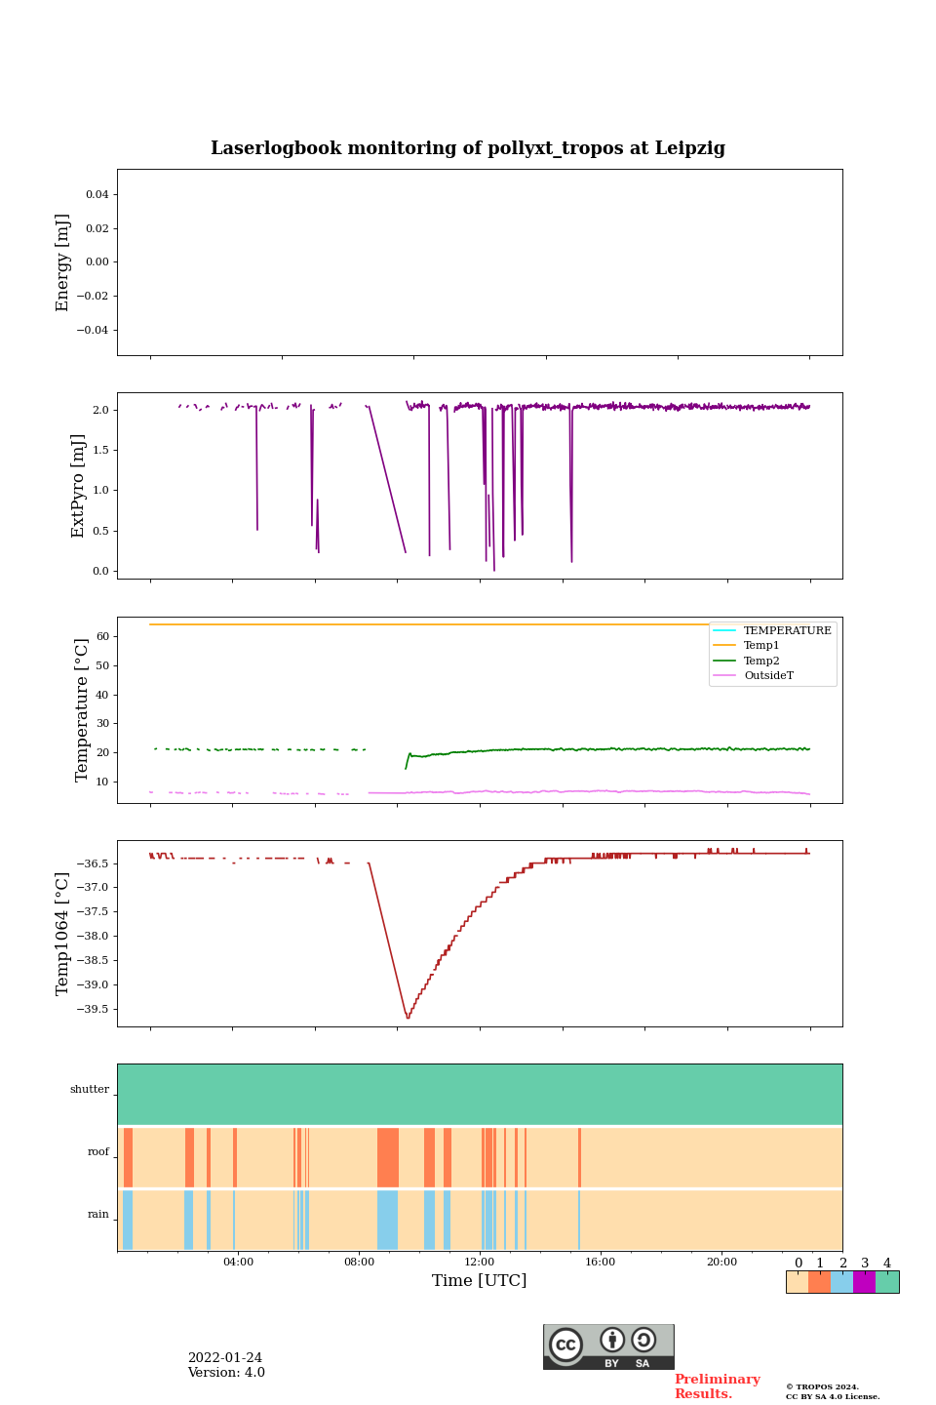The height and width of the screenshot is (1405, 936).
Task: Click the SA share-alike circular arrow icon
Action: 643,1341
